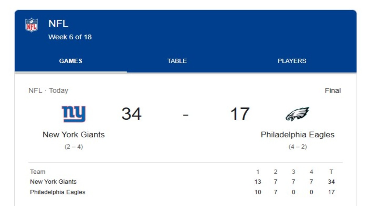This screenshot has width=366, height=206.
Task: Click the Eagles score of 17
Action: pos(240,114)
